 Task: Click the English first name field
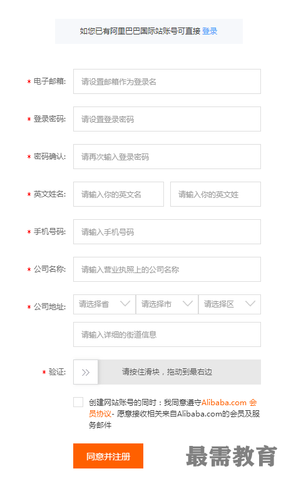coord(118,194)
